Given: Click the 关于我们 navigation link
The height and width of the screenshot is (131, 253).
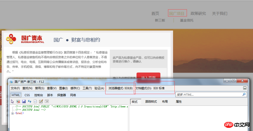Looking at the screenshot, I should point(219,14).
